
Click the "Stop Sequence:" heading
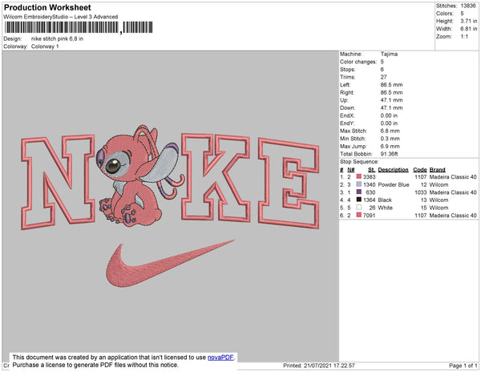pos(359,162)
